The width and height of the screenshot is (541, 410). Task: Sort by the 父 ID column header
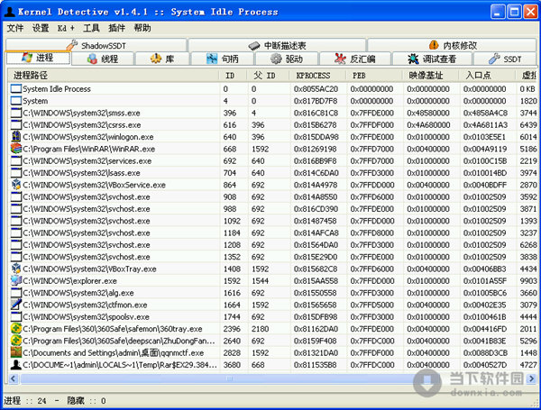[x=268, y=75]
